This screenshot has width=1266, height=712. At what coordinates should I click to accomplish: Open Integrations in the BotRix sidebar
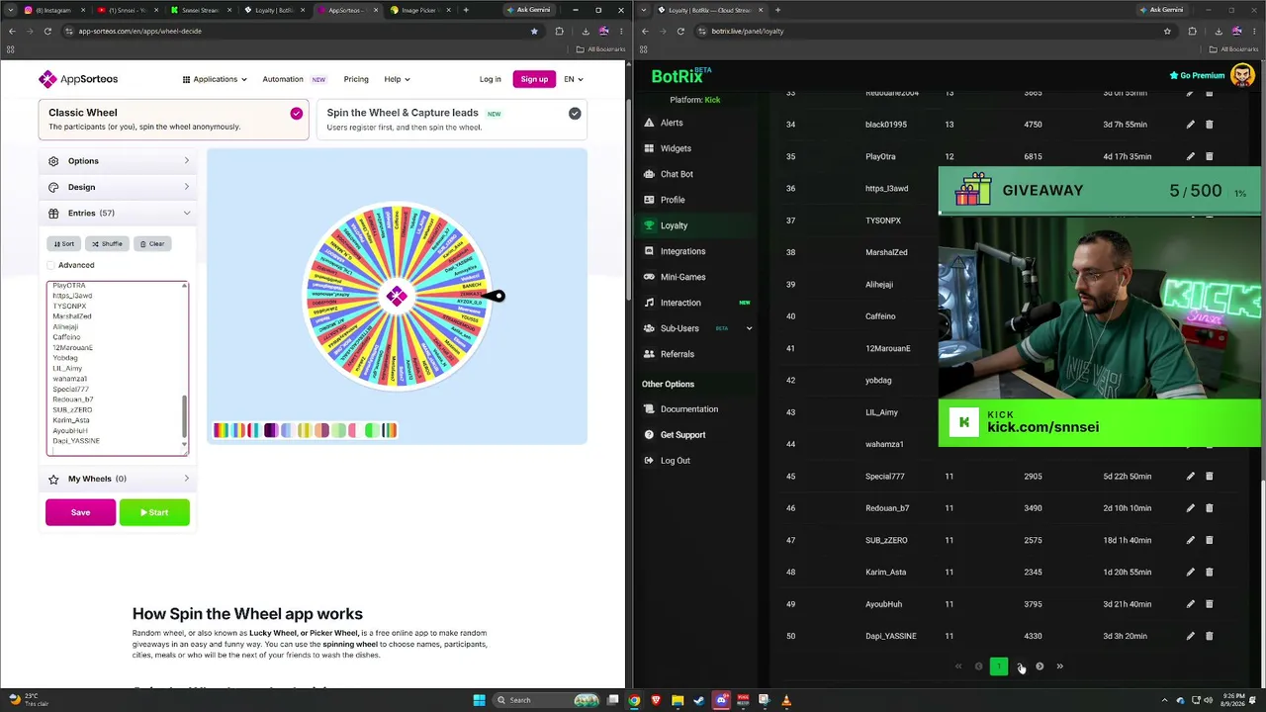click(x=682, y=251)
